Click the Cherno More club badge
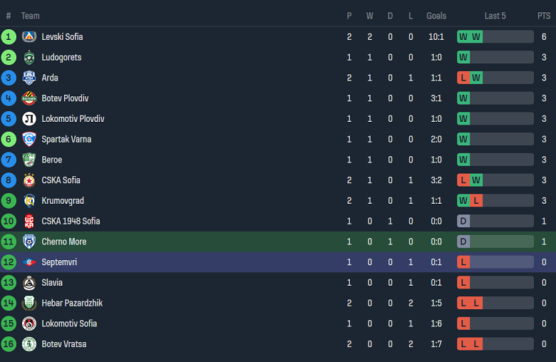Viewport: 556px width, 362px height. 29,242
